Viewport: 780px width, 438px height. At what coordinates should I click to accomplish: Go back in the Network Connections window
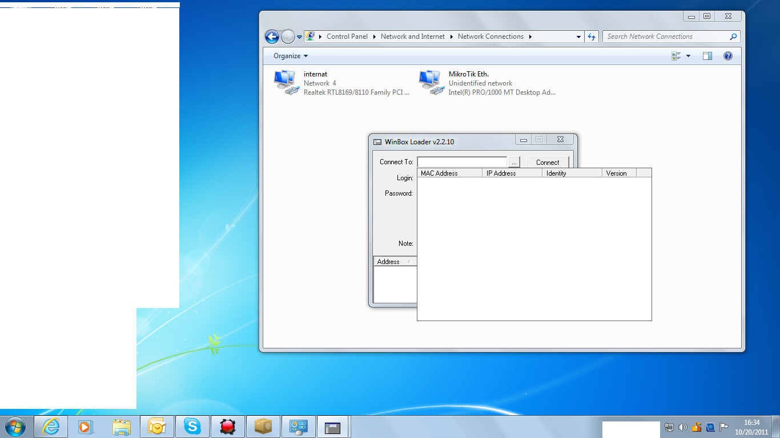(x=272, y=36)
